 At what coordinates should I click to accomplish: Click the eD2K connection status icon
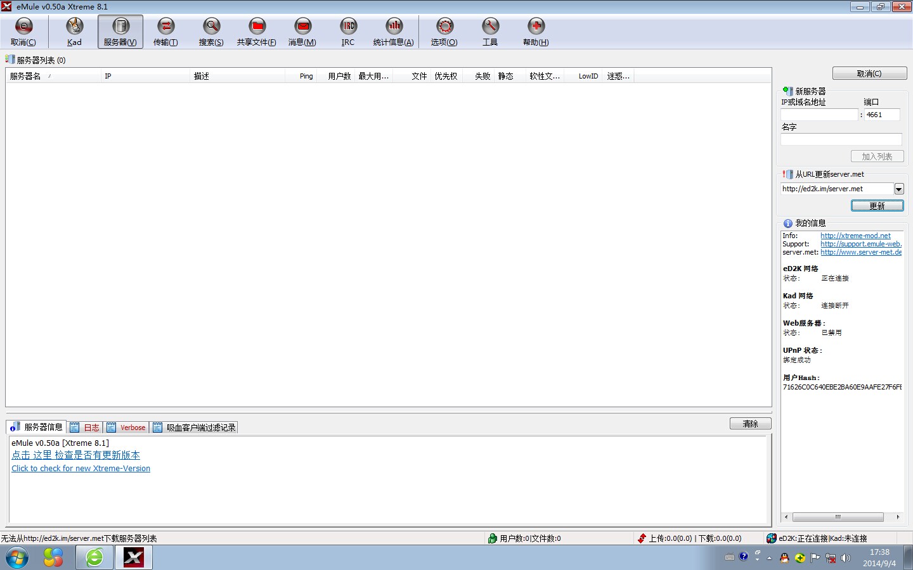coord(771,538)
